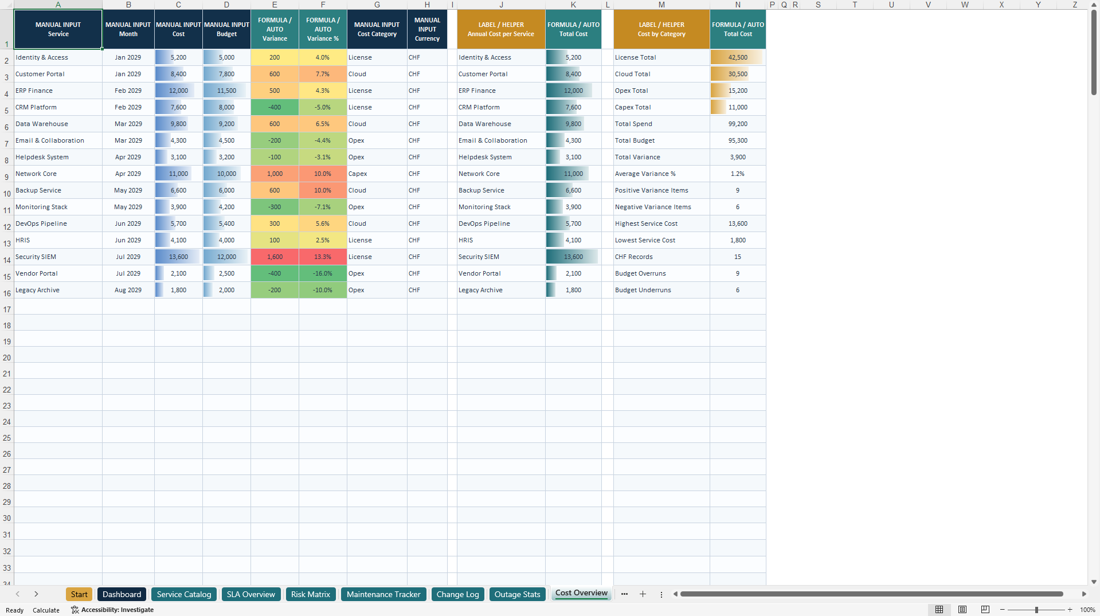Screen dimensions: 1100x616
Task: Switch to Page Break Preview icon
Action: tap(985, 610)
